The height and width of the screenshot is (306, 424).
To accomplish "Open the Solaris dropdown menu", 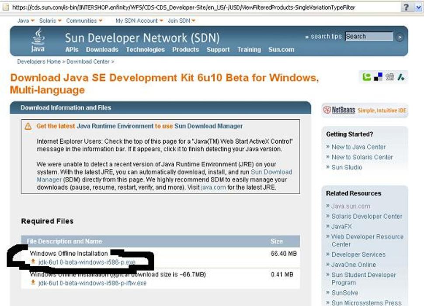I will pyautogui.click(x=50, y=21).
